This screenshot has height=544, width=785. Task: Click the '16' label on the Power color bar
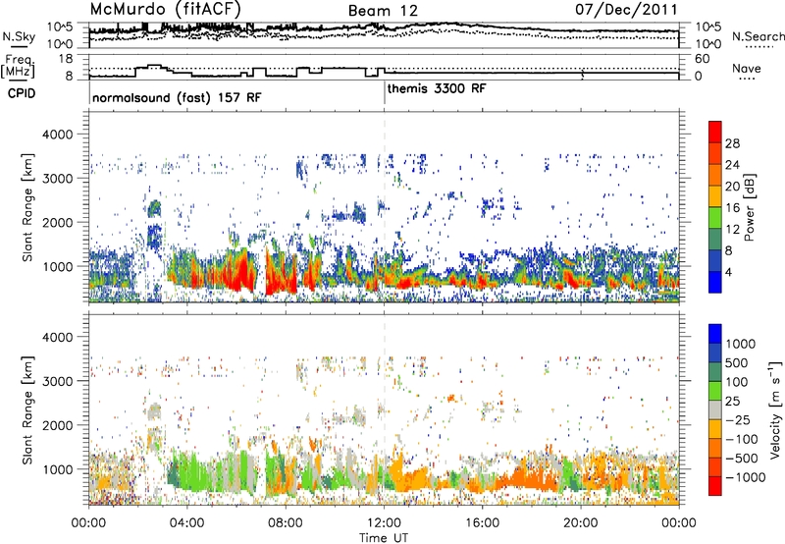(x=732, y=208)
